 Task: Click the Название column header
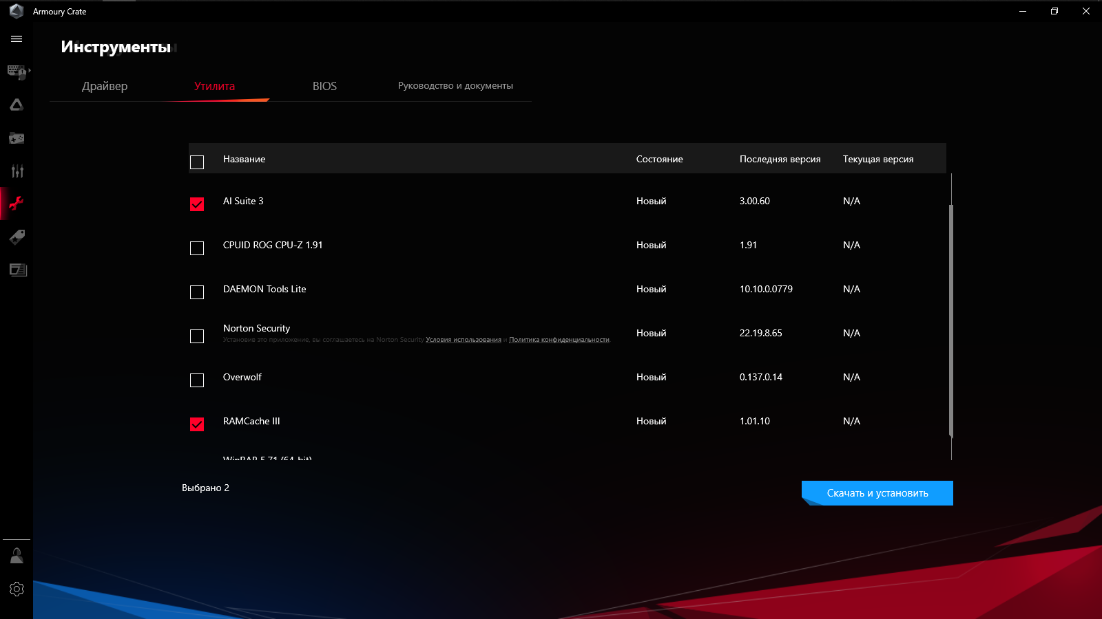pyautogui.click(x=244, y=159)
